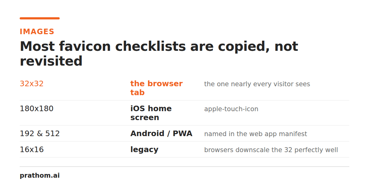The image size is (369, 194).
Task: Click the word 'revisited' in the headline
Action: 51,61
